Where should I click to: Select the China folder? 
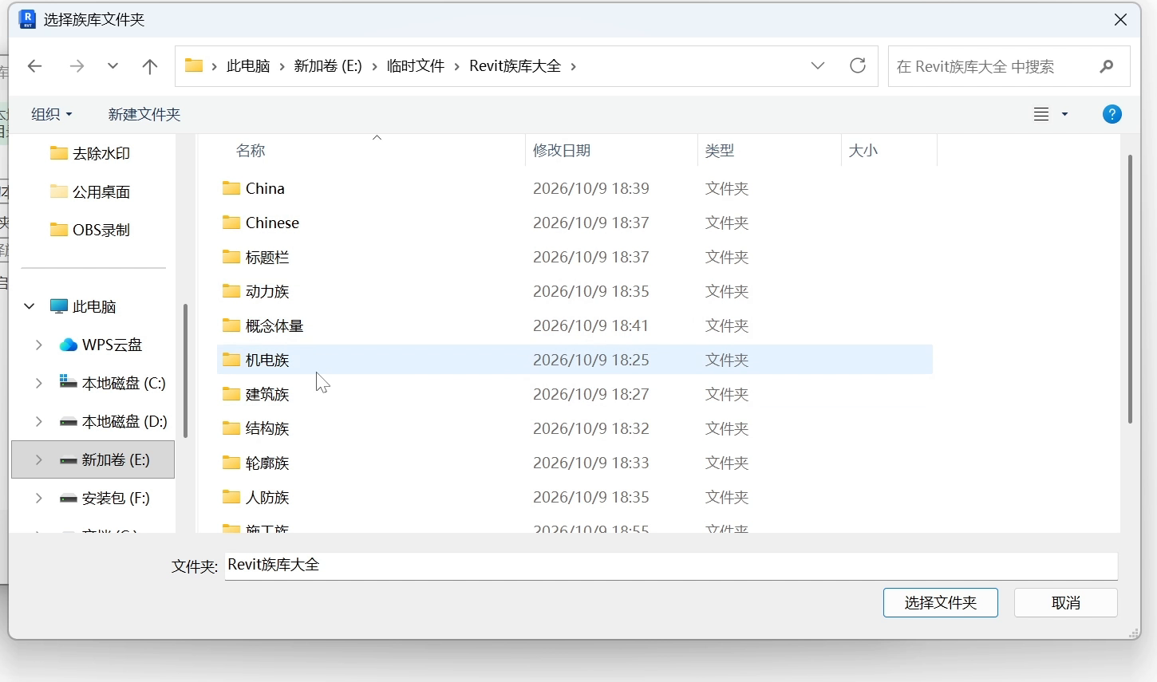(575, 188)
